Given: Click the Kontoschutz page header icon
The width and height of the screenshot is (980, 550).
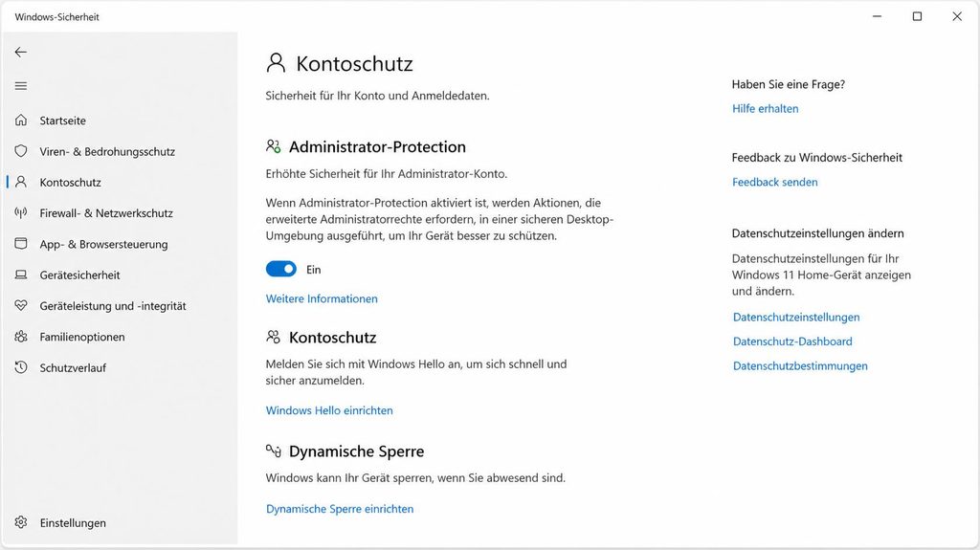Looking at the screenshot, I should (x=276, y=63).
